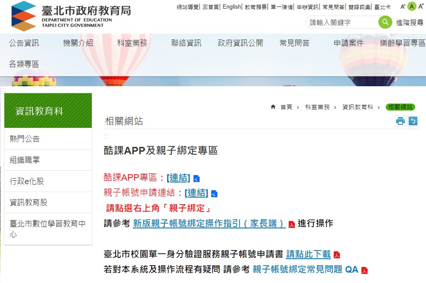Screen dimensions: 426x283
Task: Open 進階搜尋 advanced search
Action: (410, 23)
